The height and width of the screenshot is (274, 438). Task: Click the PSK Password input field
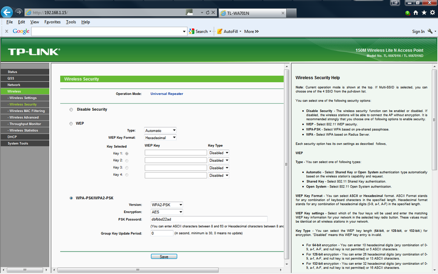pyautogui.click(x=209, y=219)
